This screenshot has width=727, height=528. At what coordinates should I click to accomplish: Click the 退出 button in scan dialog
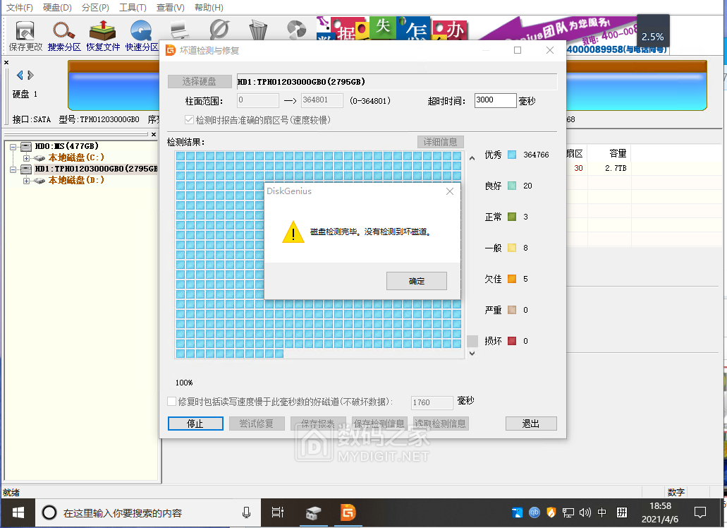point(530,424)
